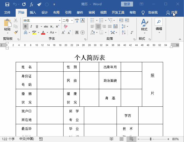Image resolution: width=184 pixels, height=142 pixels.
Task: Click the zoom slider handle
Action: click(x=151, y=139)
